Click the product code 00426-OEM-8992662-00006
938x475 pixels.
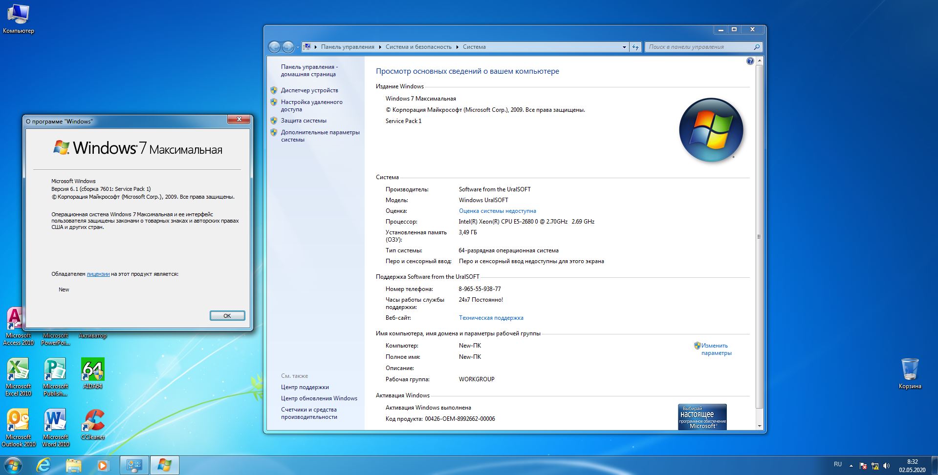(x=460, y=419)
